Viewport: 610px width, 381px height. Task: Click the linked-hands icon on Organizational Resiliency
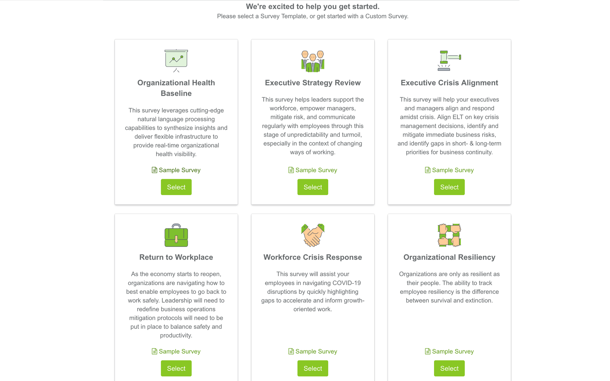click(x=449, y=235)
